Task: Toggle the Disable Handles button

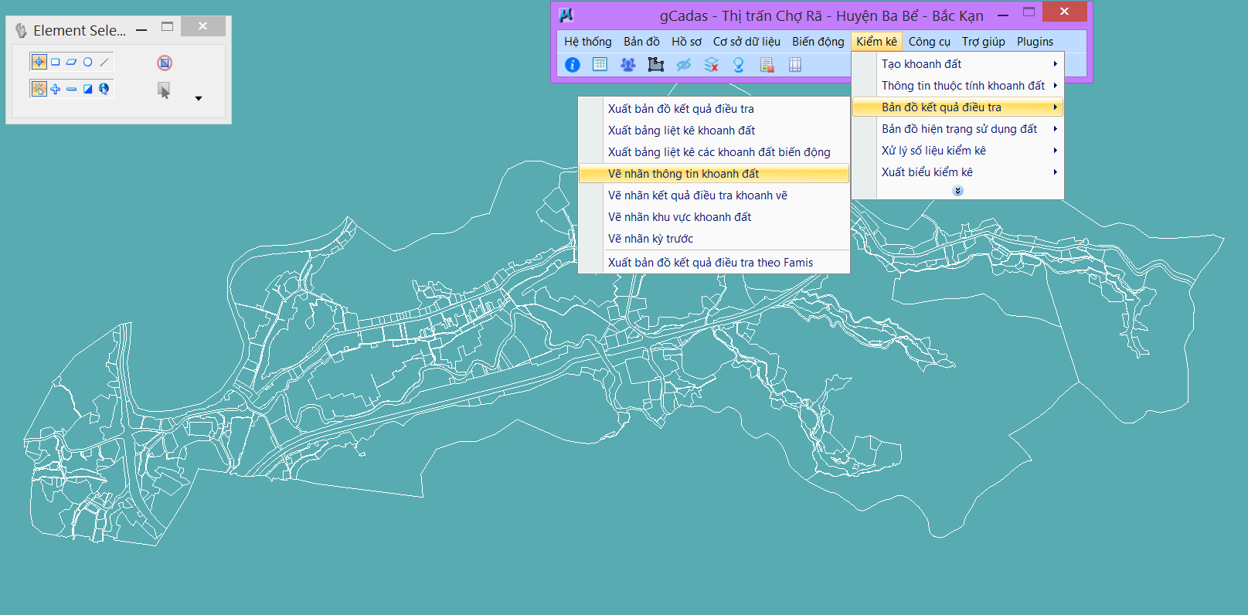Action: tap(165, 63)
